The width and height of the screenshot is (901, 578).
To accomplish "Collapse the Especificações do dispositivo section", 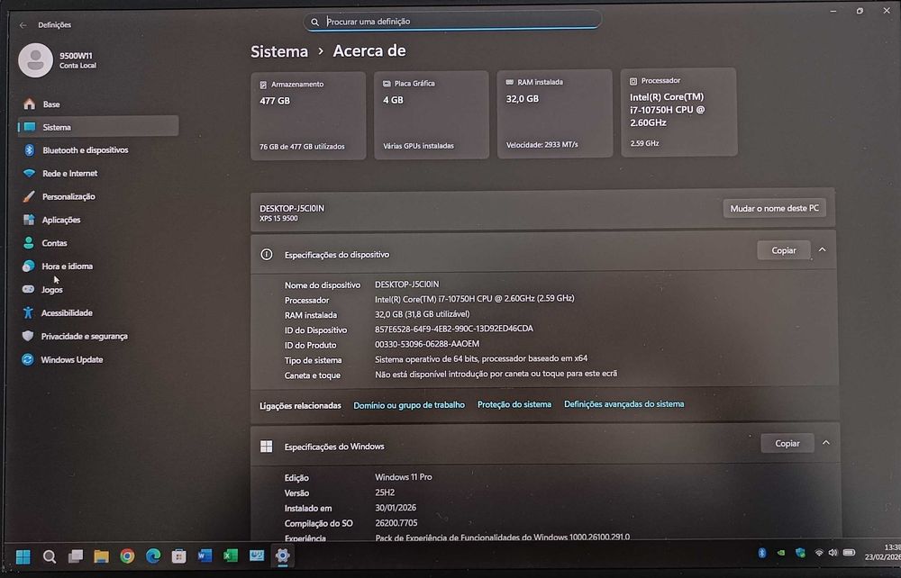I will [823, 249].
